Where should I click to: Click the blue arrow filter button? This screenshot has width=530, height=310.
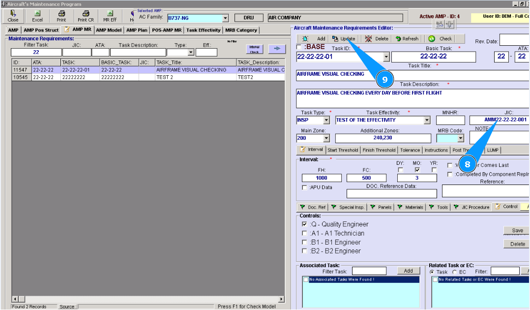pyautogui.click(x=277, y=49)
